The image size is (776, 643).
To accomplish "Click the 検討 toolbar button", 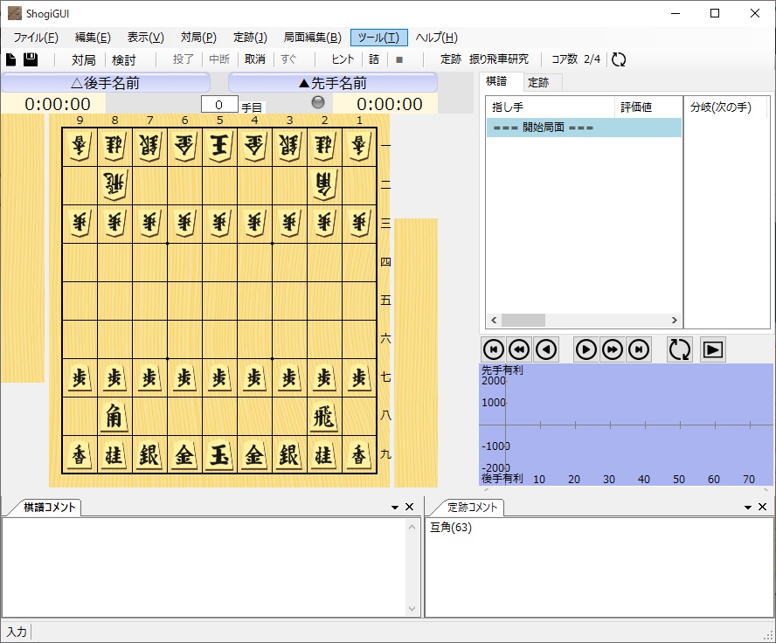I will coord(124,60).
